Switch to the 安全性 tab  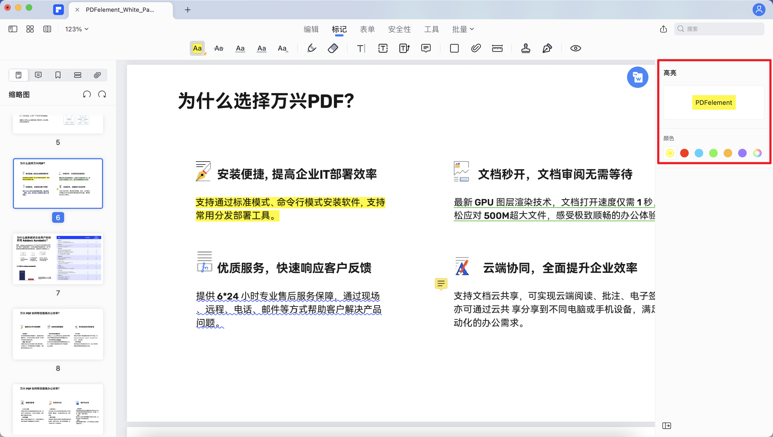tap(400, 29)
